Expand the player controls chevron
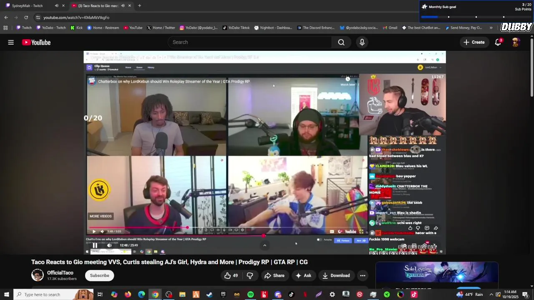The height and width of the screenshot is (300, 534). [x=264, y=245]
